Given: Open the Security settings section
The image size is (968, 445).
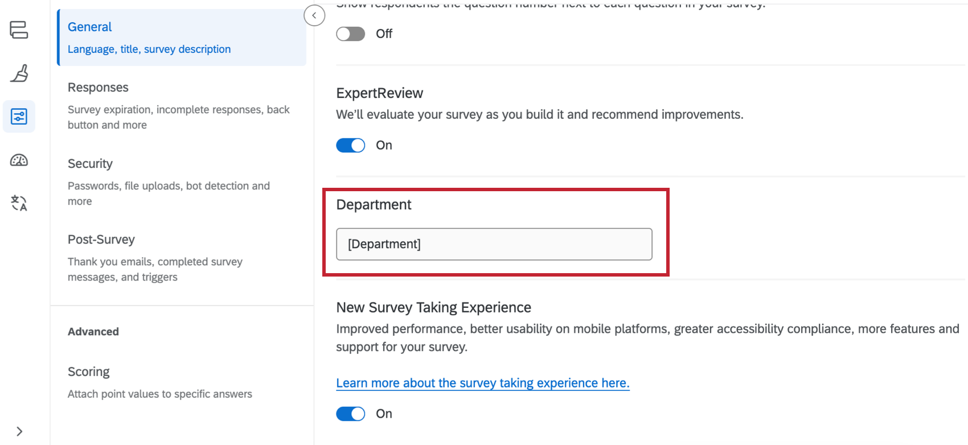Looking at the screenshot, I should pos(182,182).
